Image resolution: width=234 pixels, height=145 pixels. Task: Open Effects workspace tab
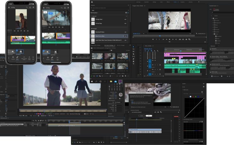point(168,2)
